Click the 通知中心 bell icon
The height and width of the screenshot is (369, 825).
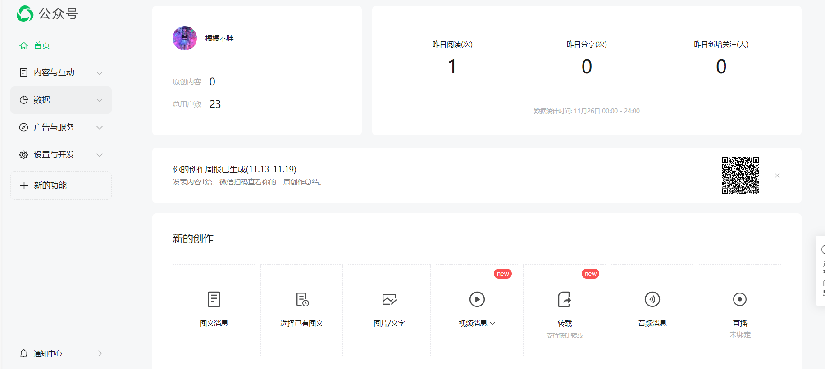tap(24, 353)
